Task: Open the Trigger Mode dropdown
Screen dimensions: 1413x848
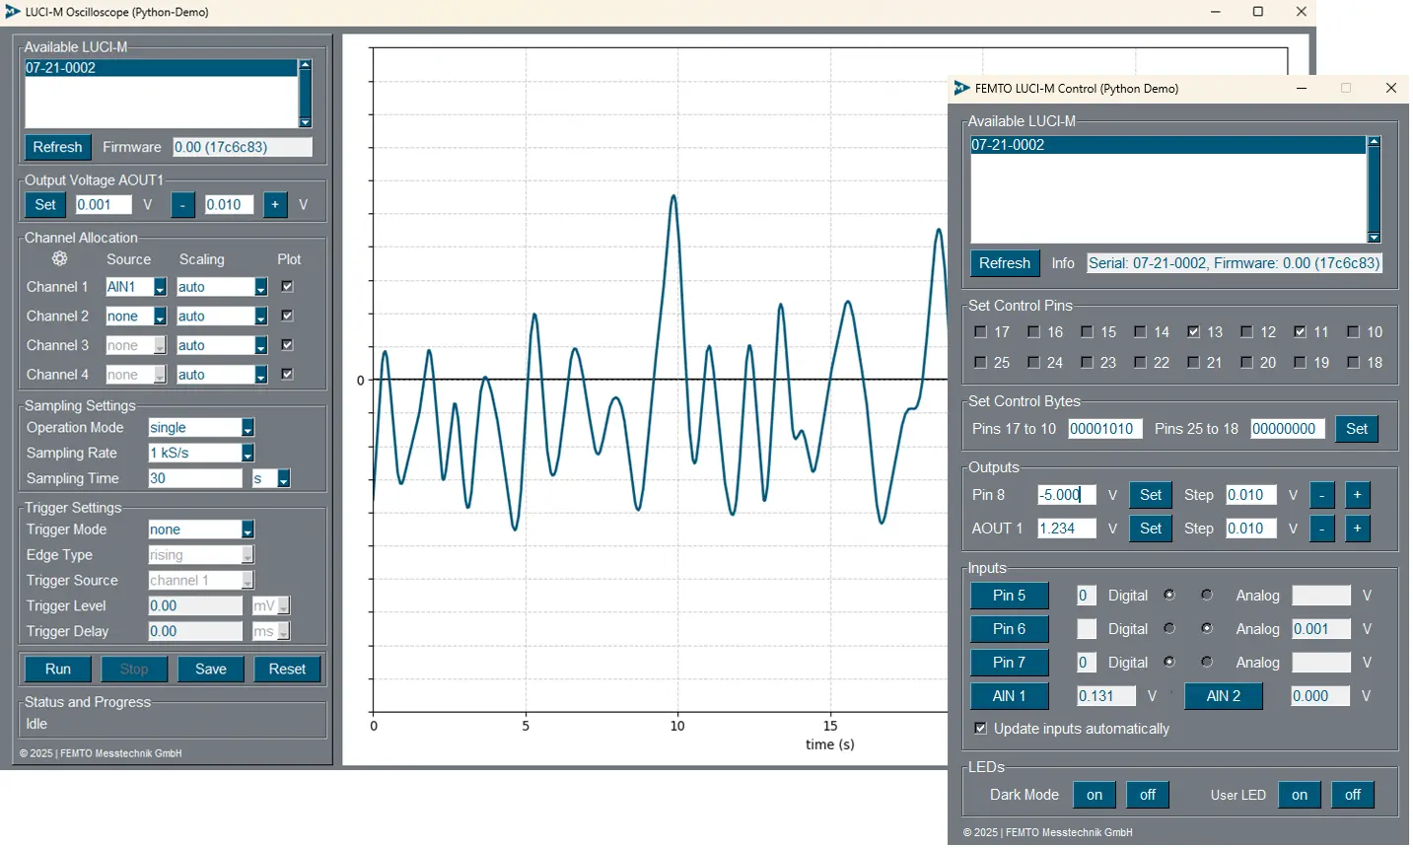Action: tap(248, 530)
